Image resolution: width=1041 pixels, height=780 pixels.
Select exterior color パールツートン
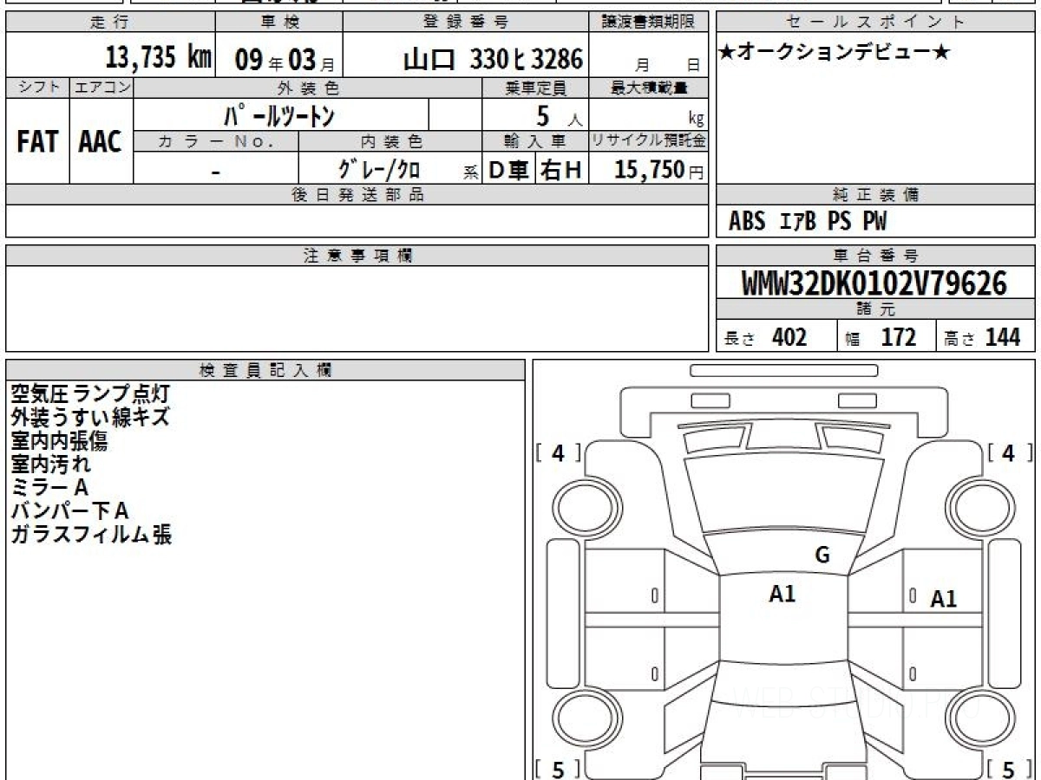click(279, 114)
